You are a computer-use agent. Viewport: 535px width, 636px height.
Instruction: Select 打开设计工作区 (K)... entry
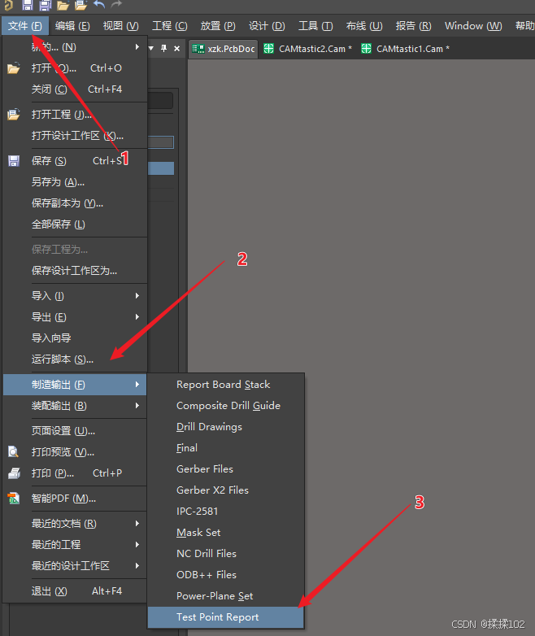tap(75, 136)
